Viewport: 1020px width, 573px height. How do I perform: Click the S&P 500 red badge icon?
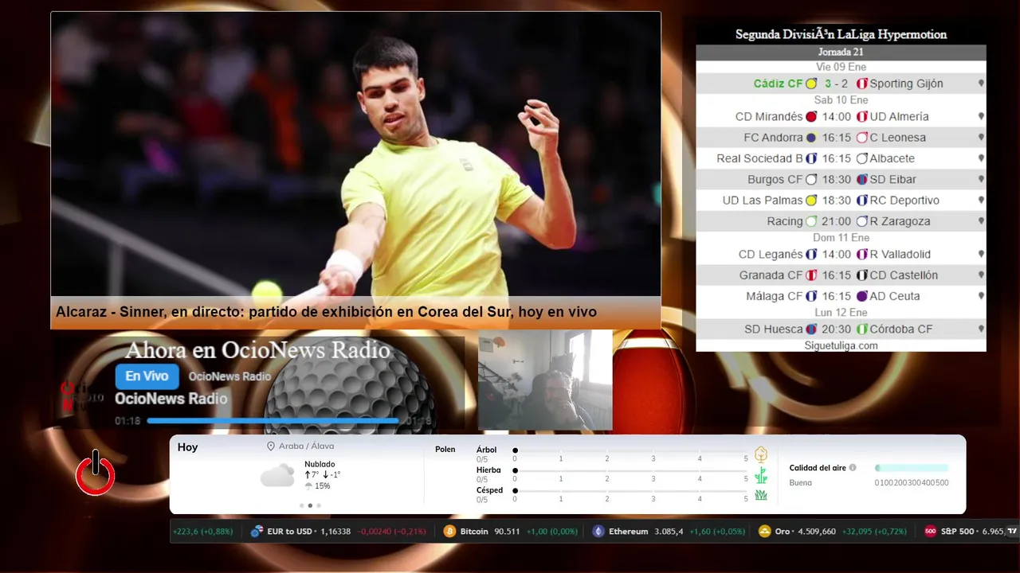coord(930,531)
